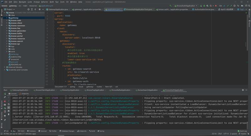Click the camera Dump Threads icon
The image size is (251, 136).
(5, 105)
